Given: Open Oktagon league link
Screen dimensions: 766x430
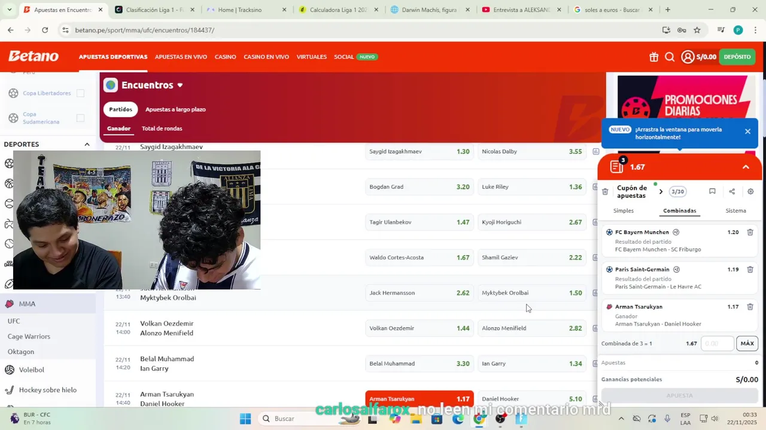Looking at the screenshot, I should 21,352.
